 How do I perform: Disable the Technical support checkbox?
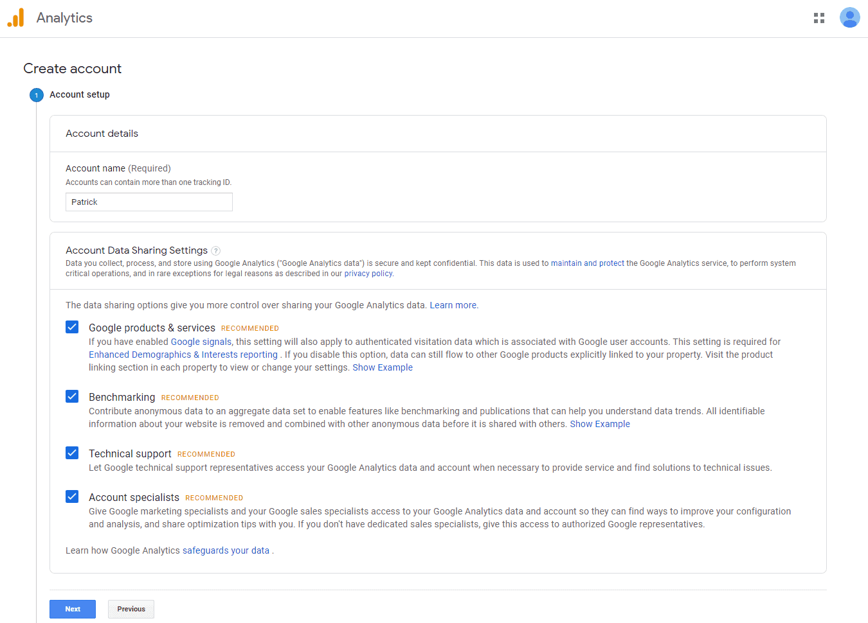(x=72, y=453)
